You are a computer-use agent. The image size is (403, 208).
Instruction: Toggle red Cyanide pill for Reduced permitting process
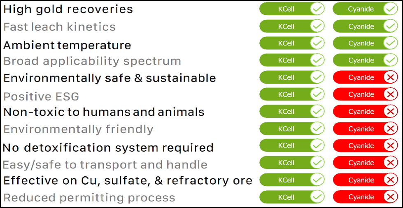tap(365, 197)
